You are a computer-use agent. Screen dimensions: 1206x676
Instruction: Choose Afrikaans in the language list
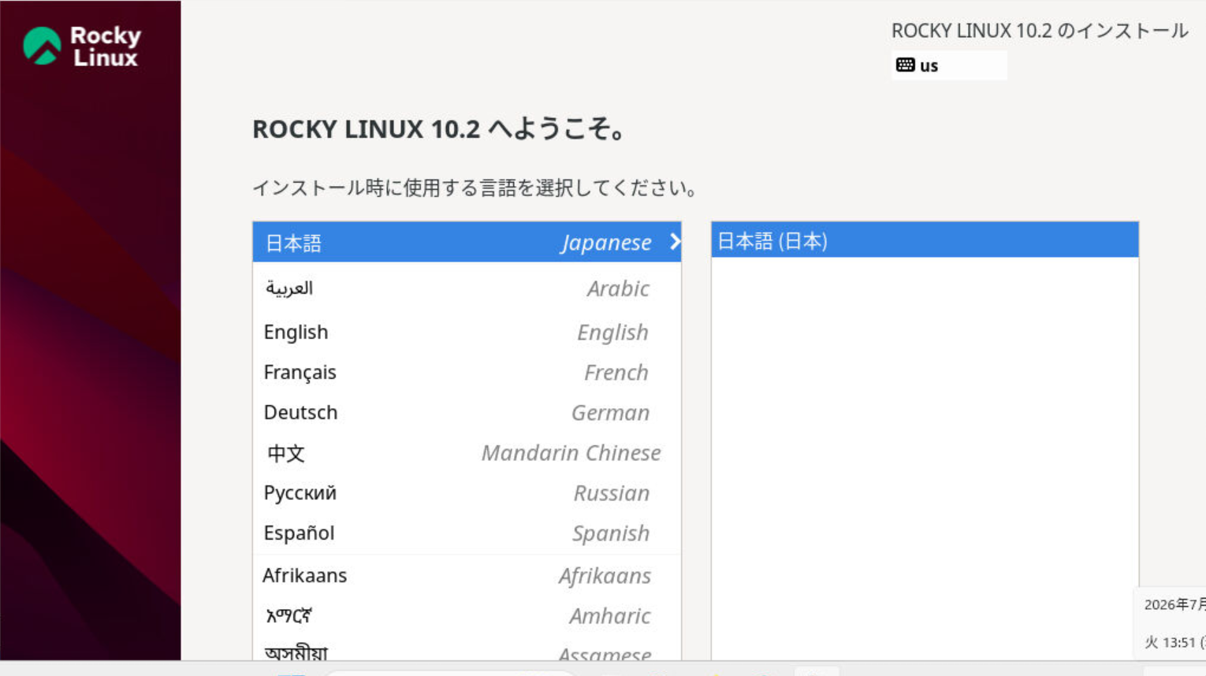pos(467,576)
